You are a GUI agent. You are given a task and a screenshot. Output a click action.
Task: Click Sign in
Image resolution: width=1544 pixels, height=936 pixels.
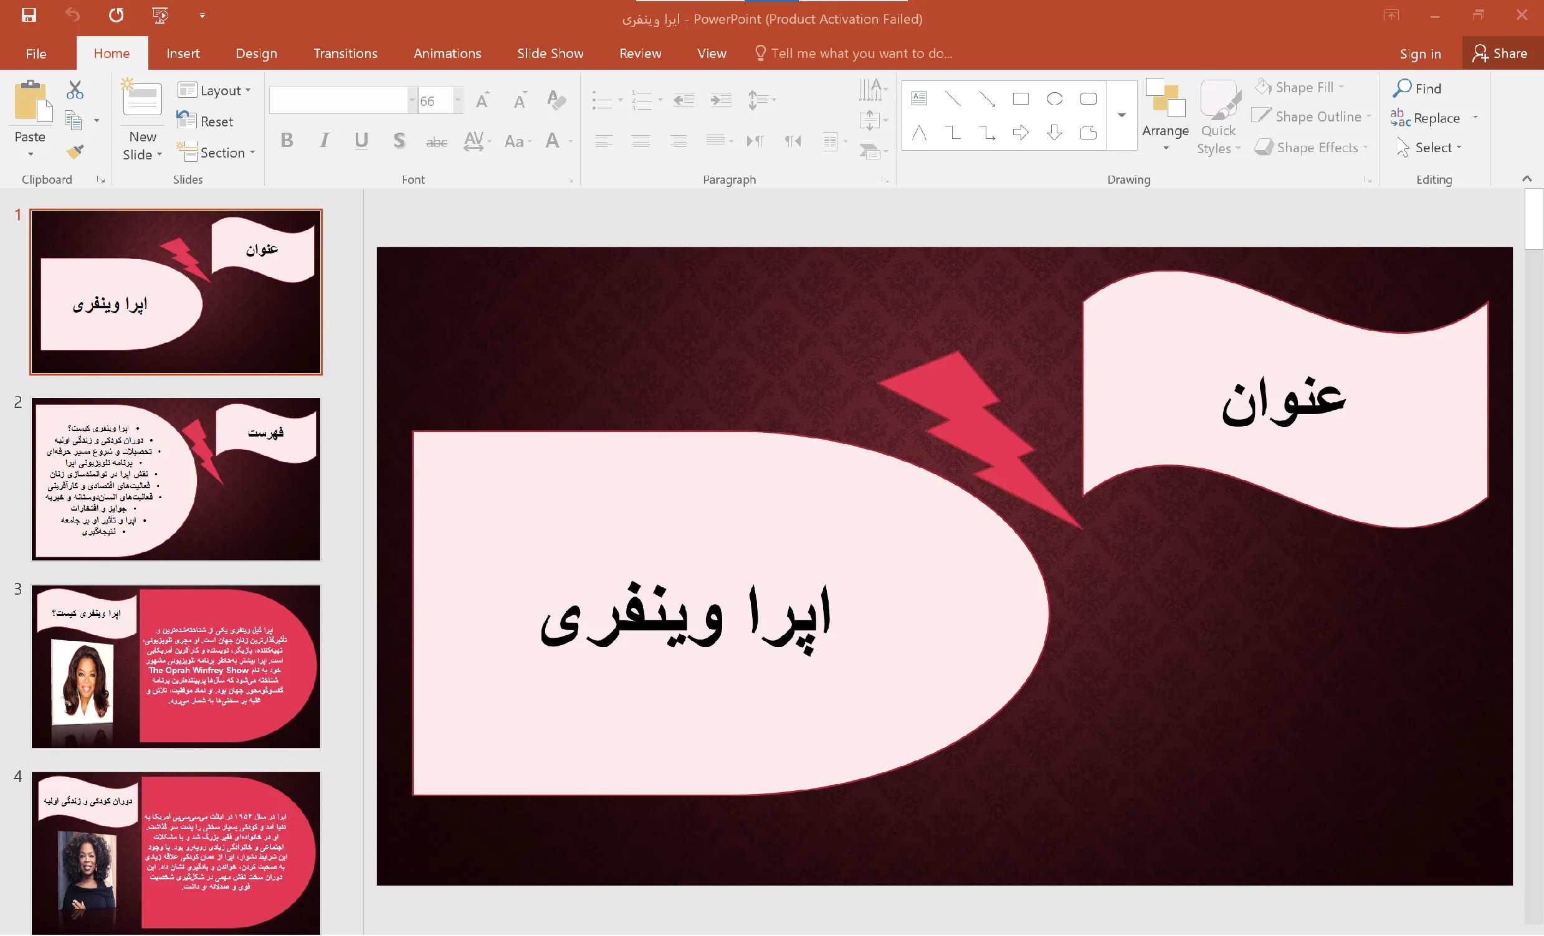click(x=1420, y=54)
